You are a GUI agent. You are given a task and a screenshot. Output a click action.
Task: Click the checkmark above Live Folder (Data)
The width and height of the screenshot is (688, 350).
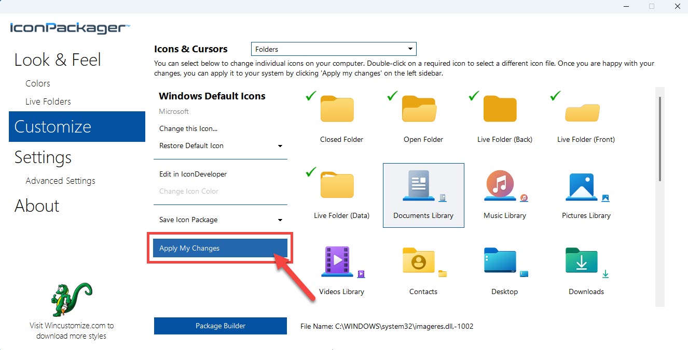click(x=310, y=171)
